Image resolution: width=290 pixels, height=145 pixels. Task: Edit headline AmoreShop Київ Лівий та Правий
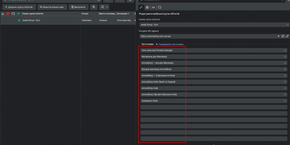point(214,82)
